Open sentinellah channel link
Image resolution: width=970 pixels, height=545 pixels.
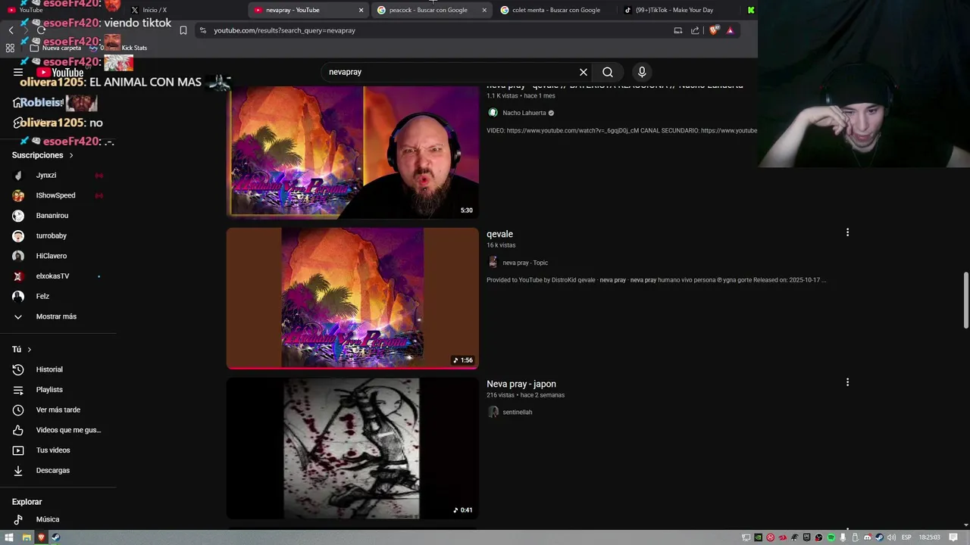[518, 412]
